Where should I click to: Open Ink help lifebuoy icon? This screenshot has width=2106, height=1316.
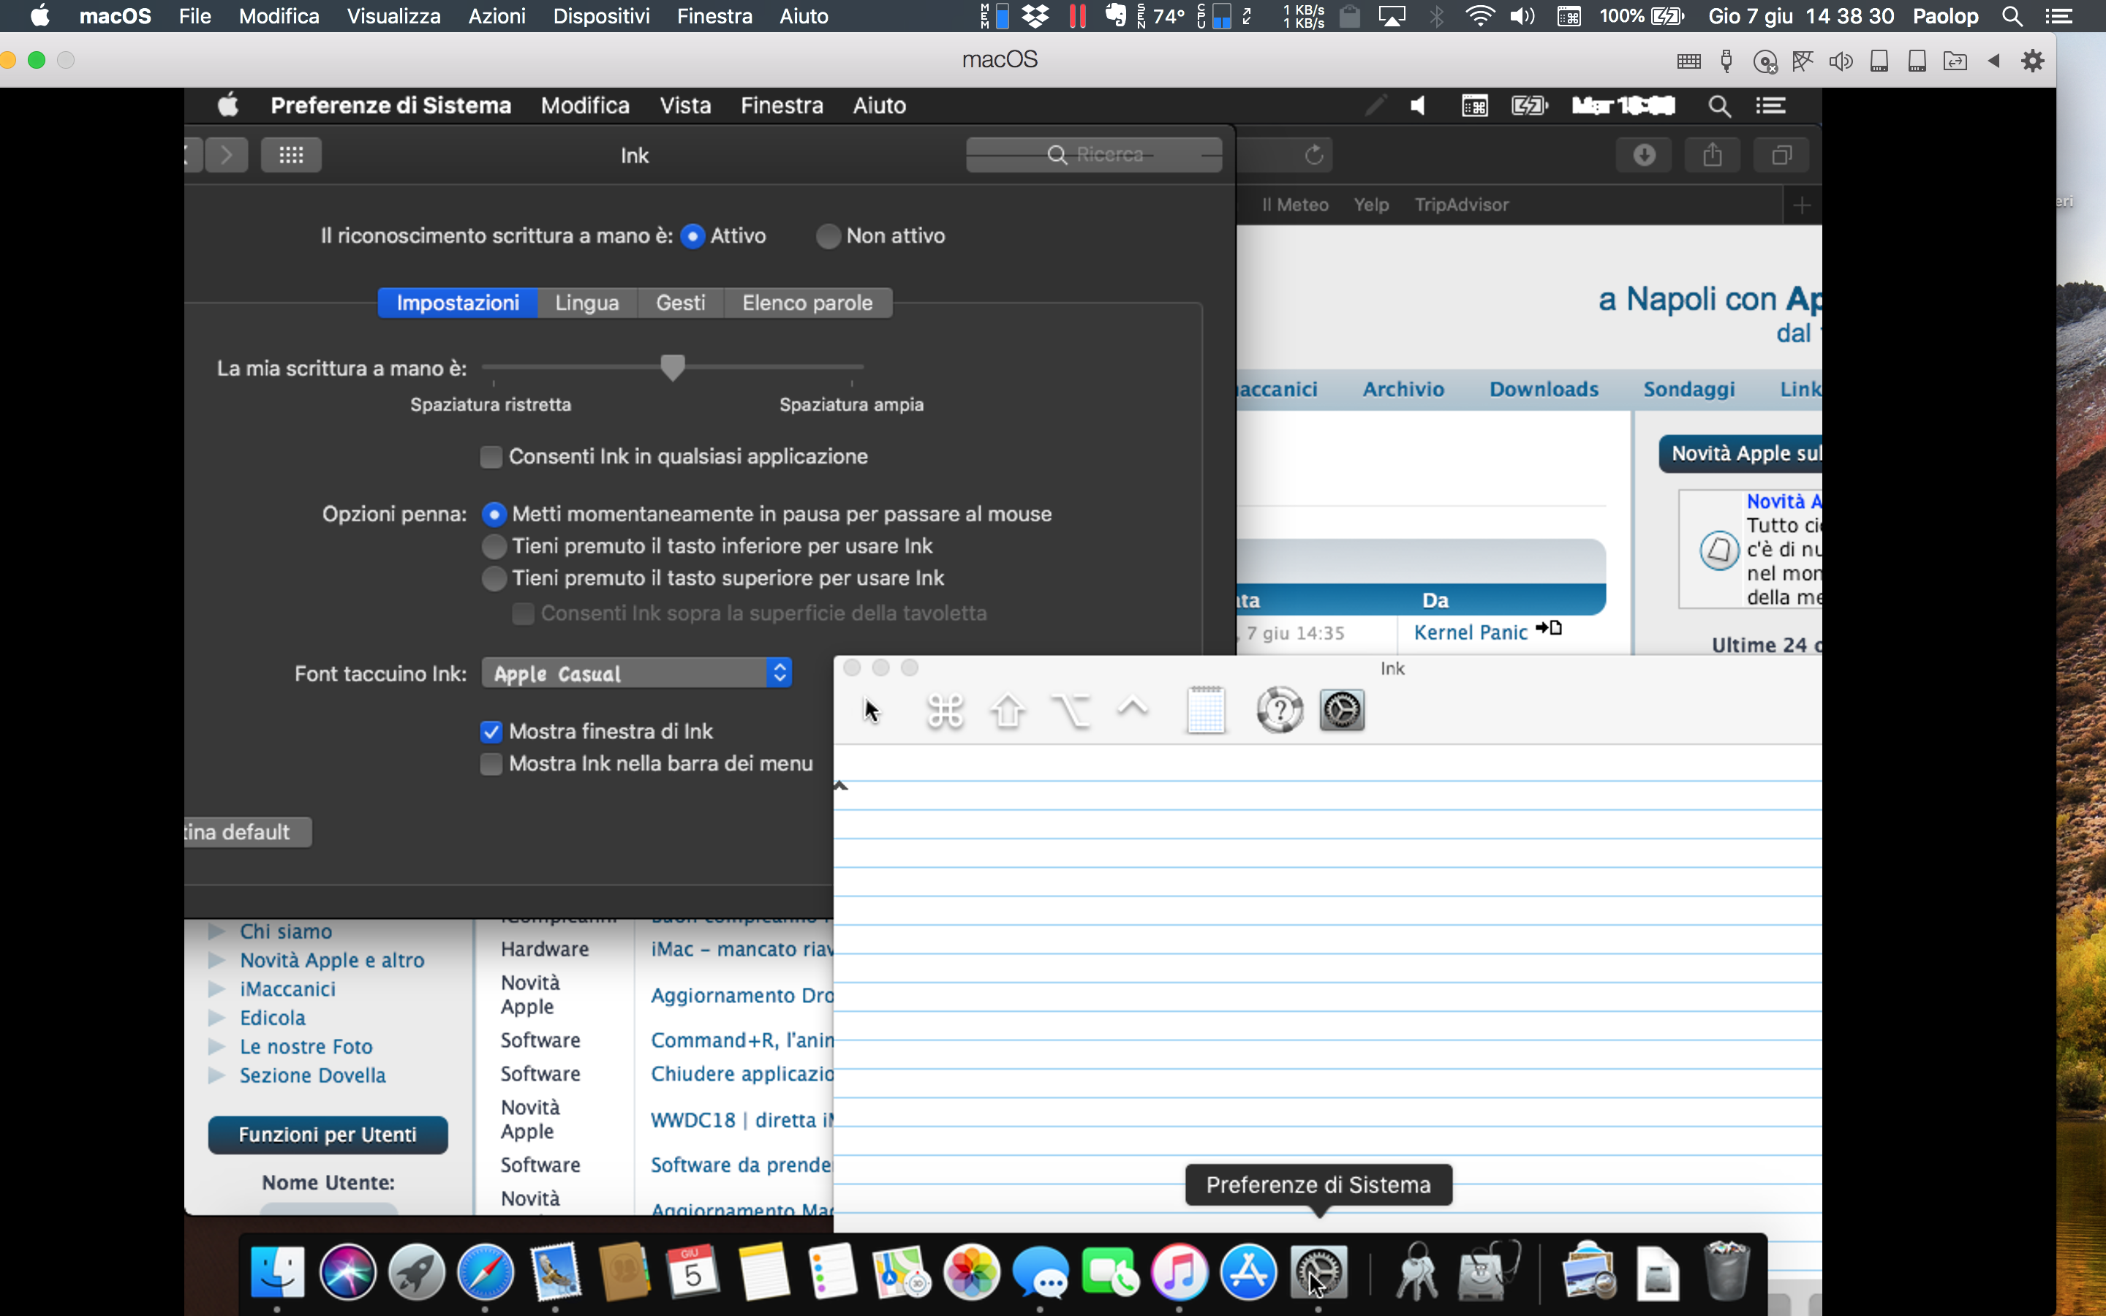tap(1279, 710)
